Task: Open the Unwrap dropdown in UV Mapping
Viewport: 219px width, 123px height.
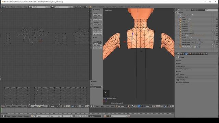Action: click(x=97, y=43)
